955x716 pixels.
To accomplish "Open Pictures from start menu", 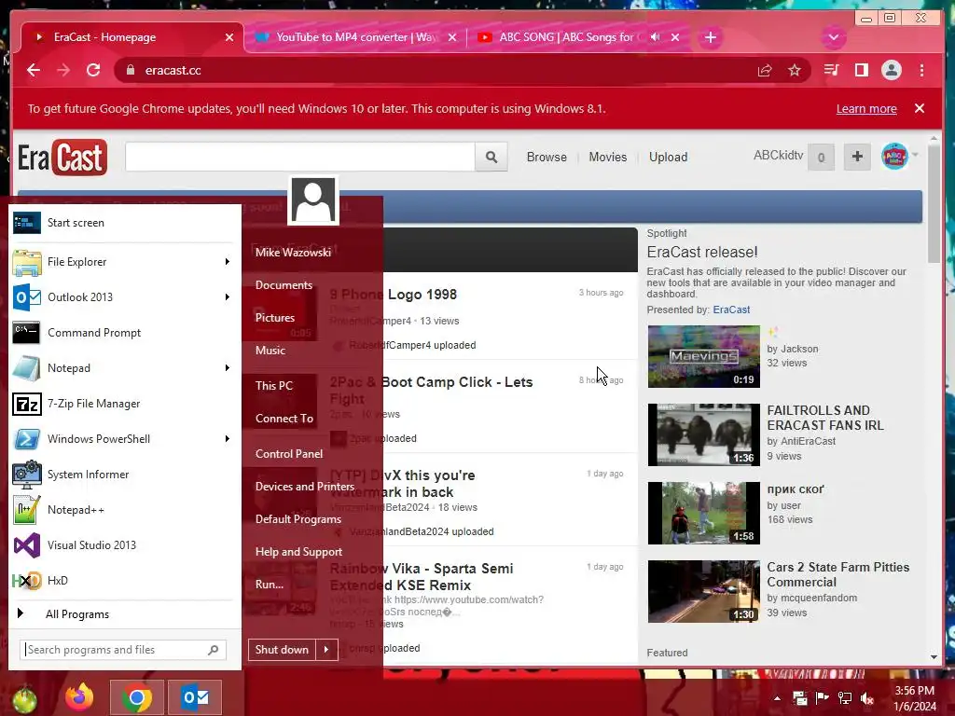I will pyautogui.click(x=275, y=318).
